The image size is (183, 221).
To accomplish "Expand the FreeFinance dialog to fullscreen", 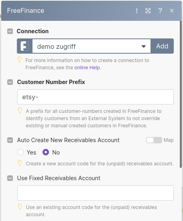I will pyautogui.click(x=148, y=11).
